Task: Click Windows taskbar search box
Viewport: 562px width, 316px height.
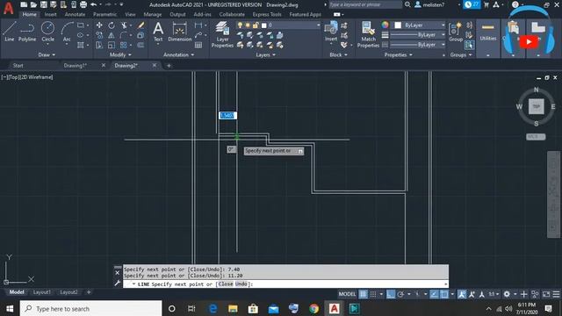Action: click(x=90, y=308)
